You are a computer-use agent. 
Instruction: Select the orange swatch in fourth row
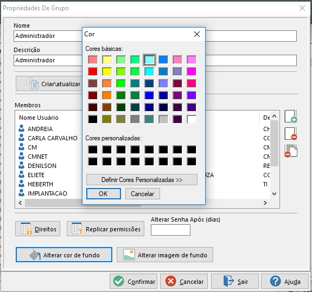pos(107,95)
